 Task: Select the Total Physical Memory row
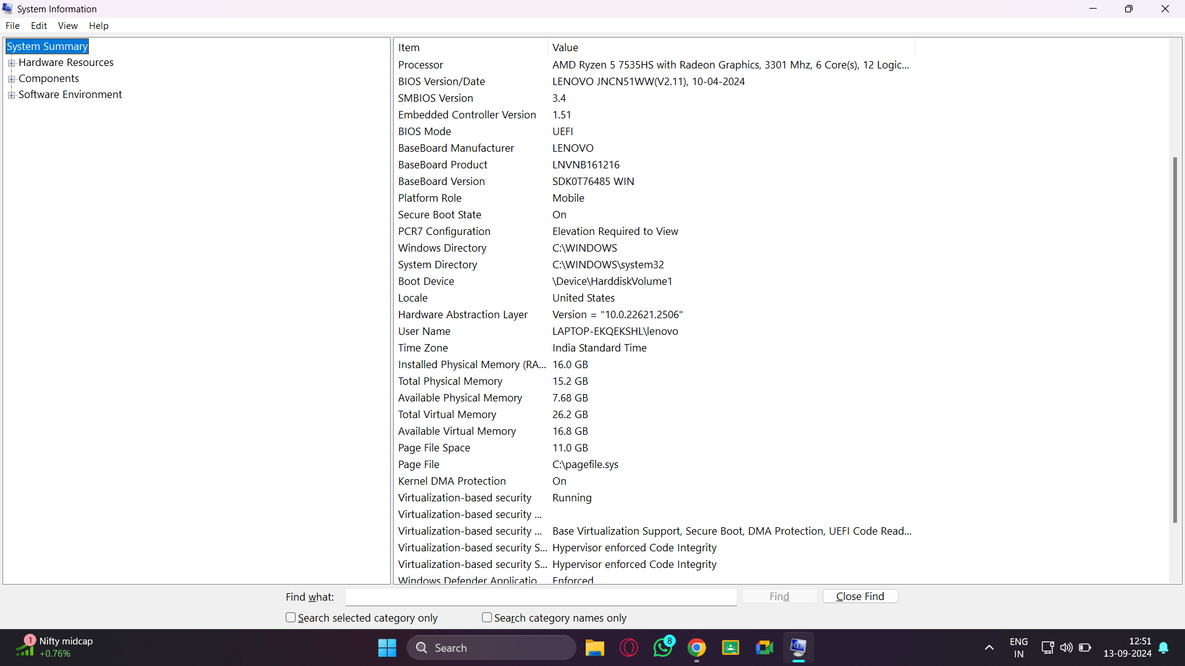tap(654, 381)
